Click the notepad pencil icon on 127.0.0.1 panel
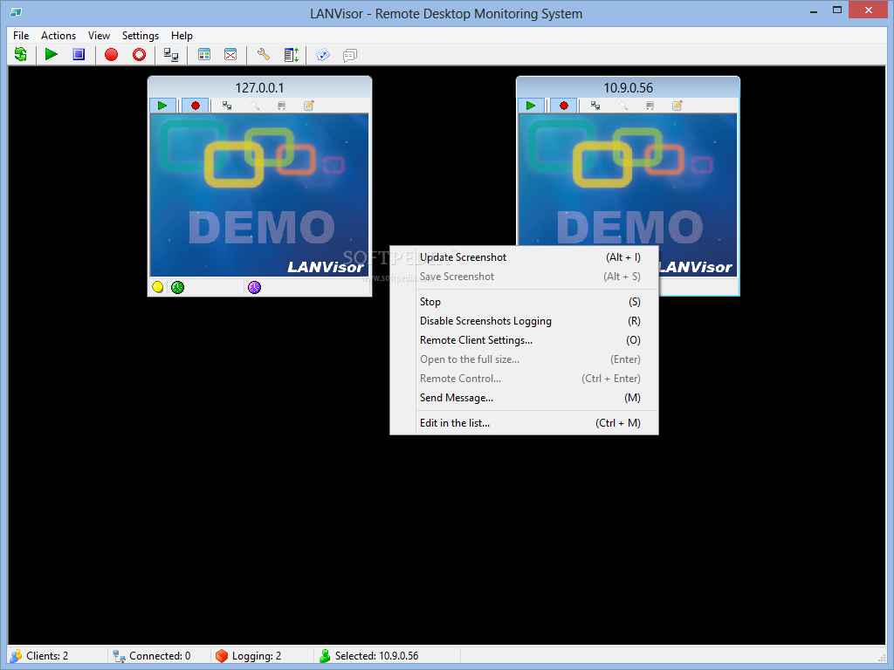 (x=308, y=106)
